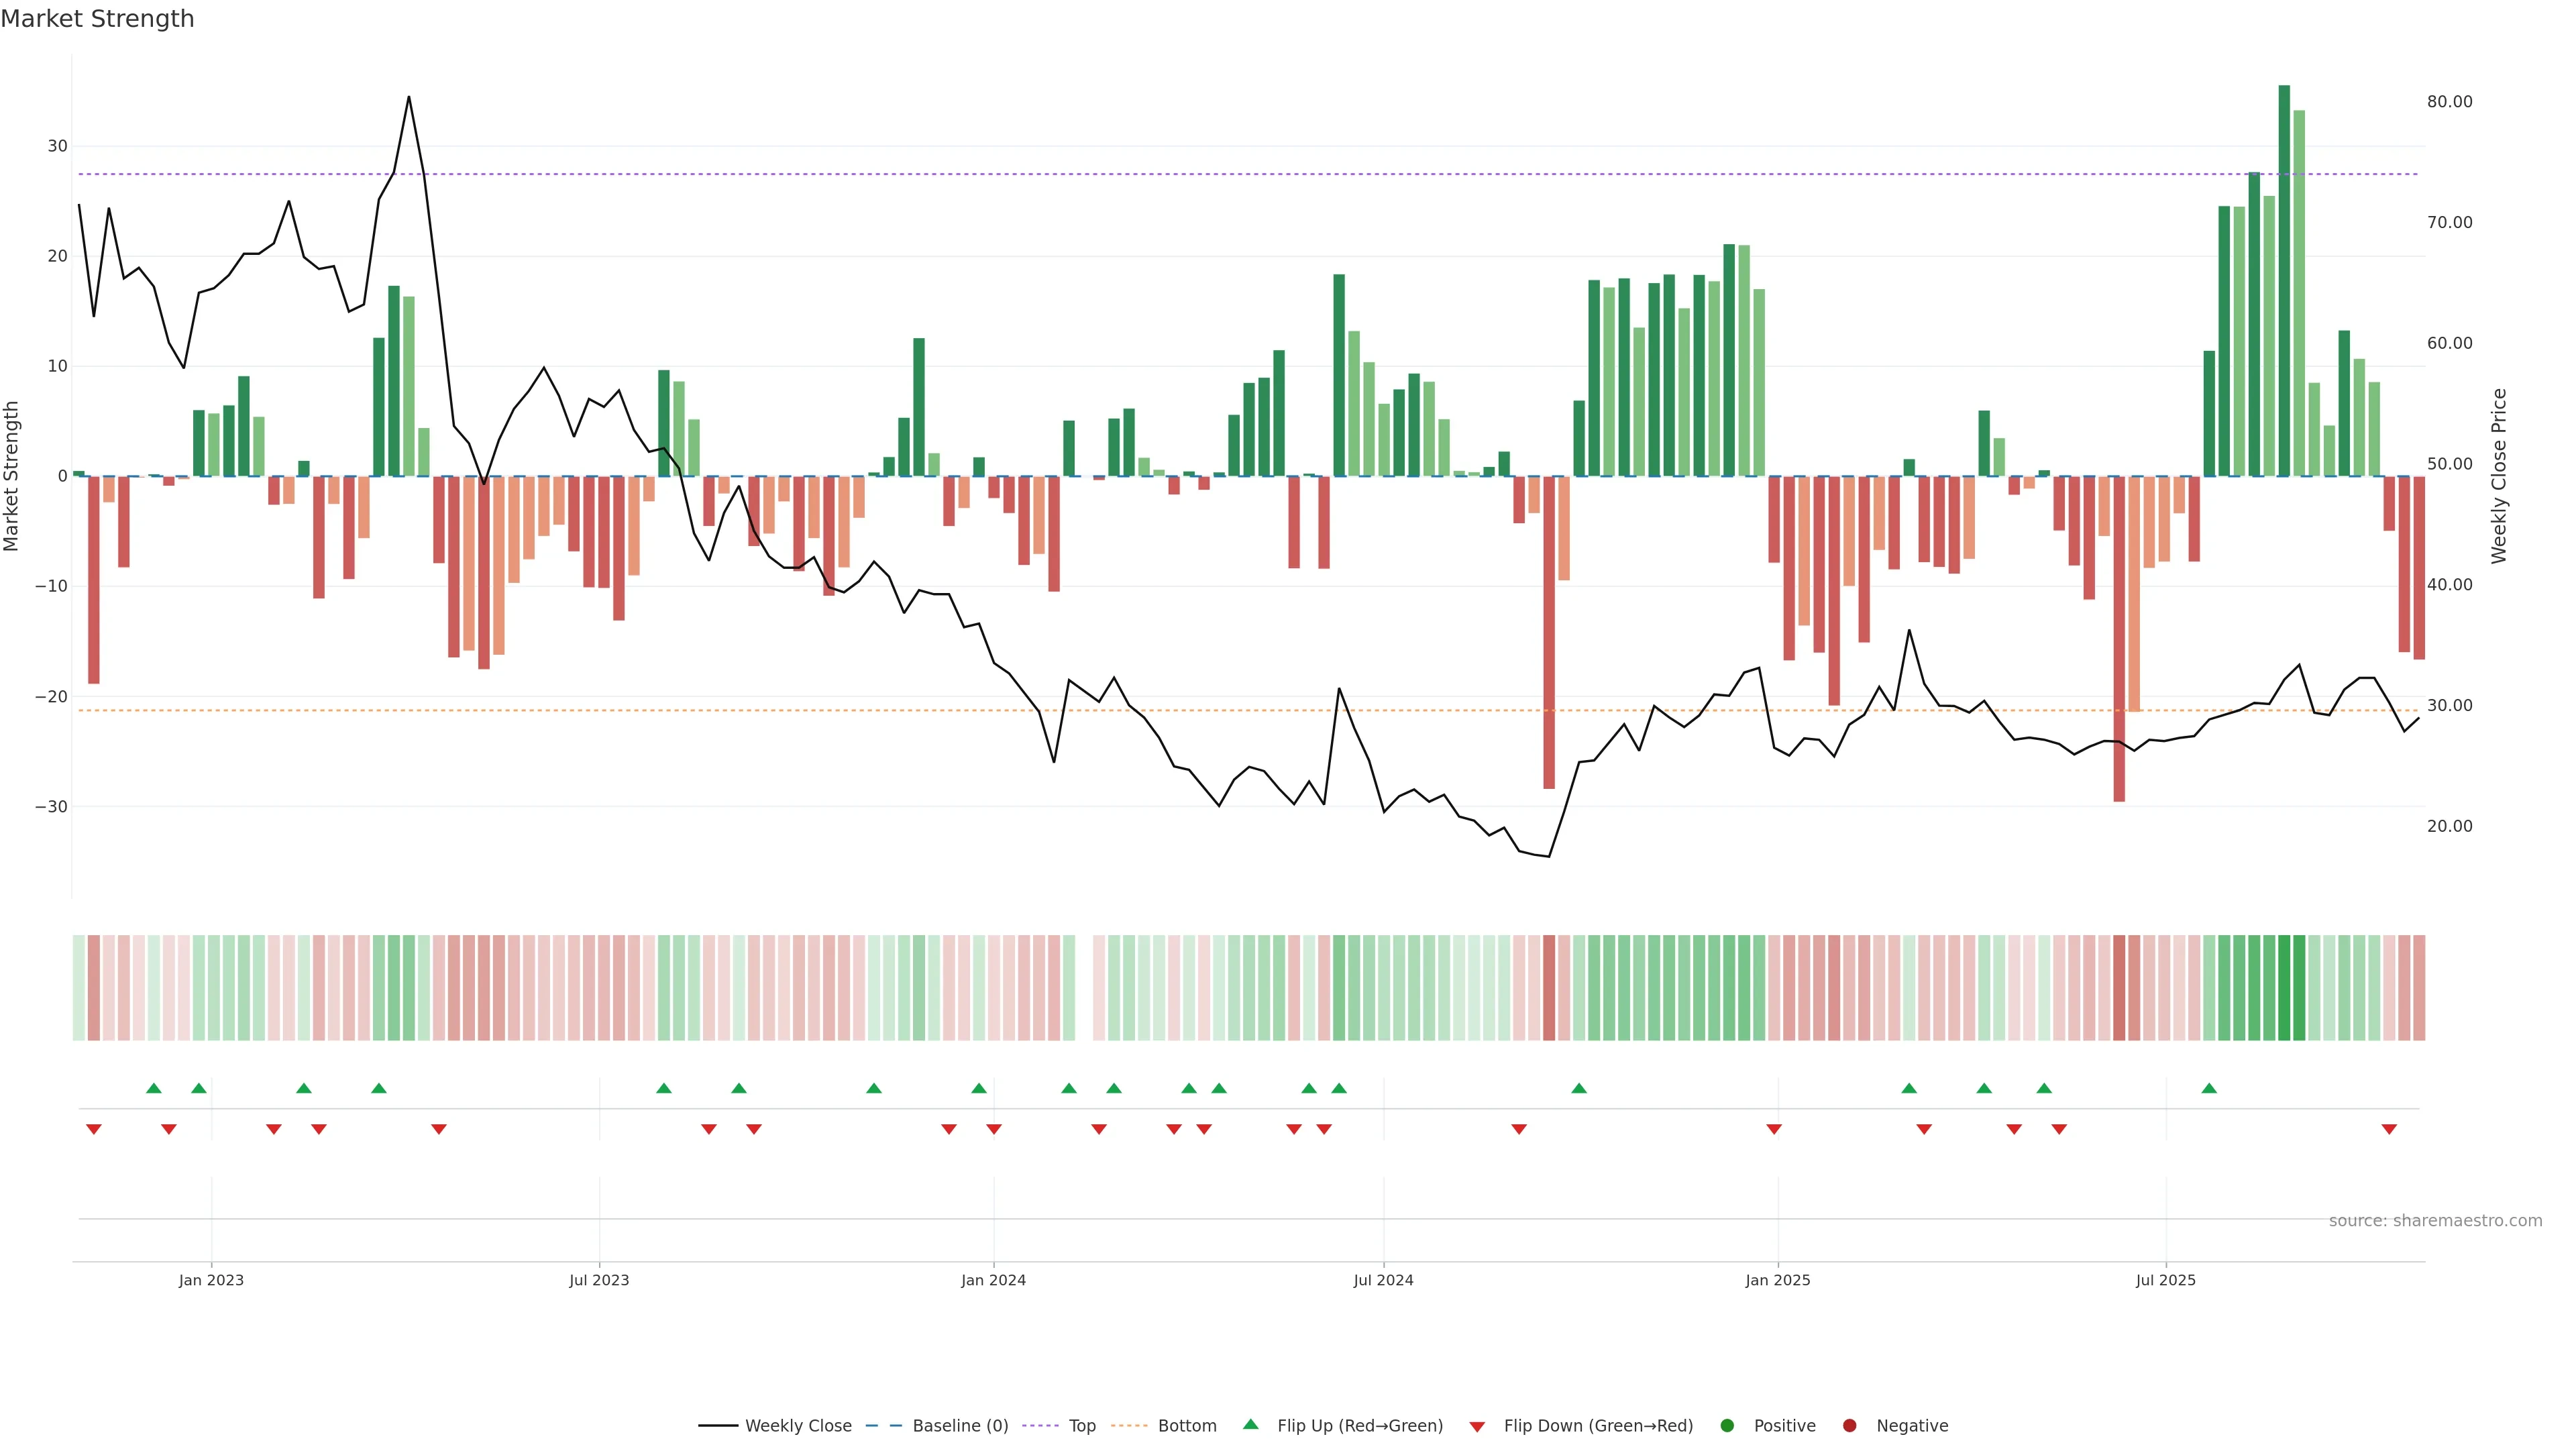
Task: Click the flip-up marker just after Jul 2025
Action: click(x=2209, y=1088)
